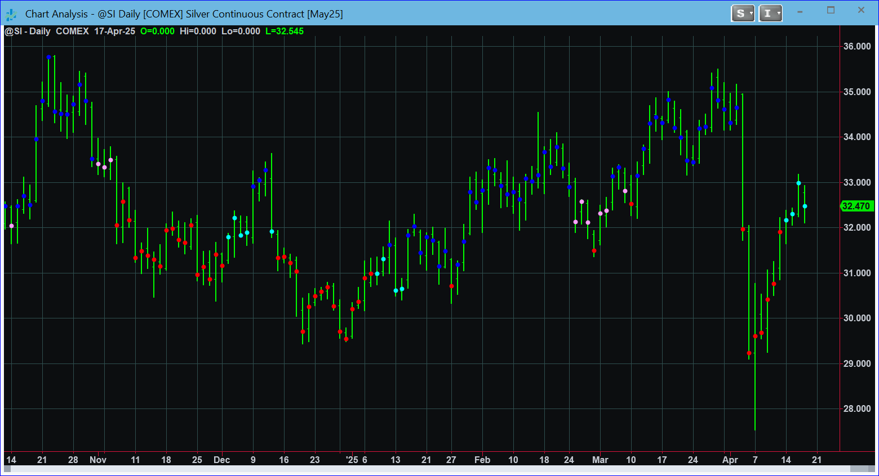This screenshot has width=879, height=476.
Task: Open the I interval-link dropdown in title bar
Action: pyautogui.click(x=770, y=13)
